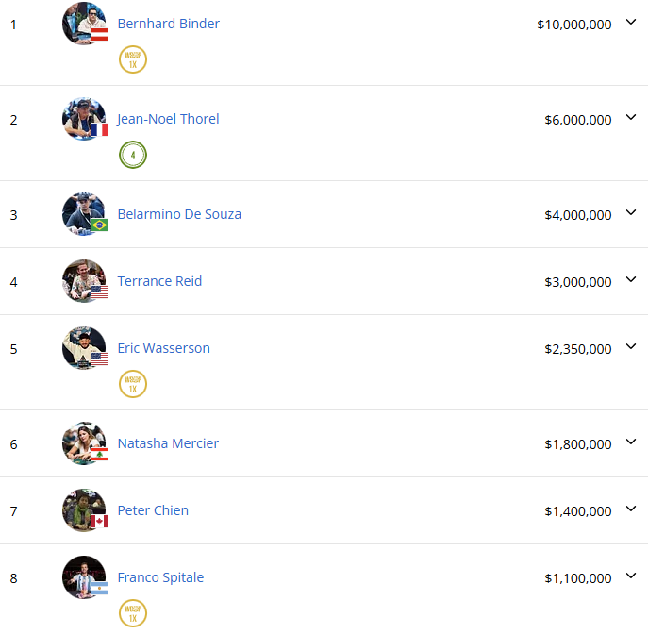The image size is (648, 634).
Task: Open Jean-Noel Thorel's player profile link
Action: click(168, 119)
